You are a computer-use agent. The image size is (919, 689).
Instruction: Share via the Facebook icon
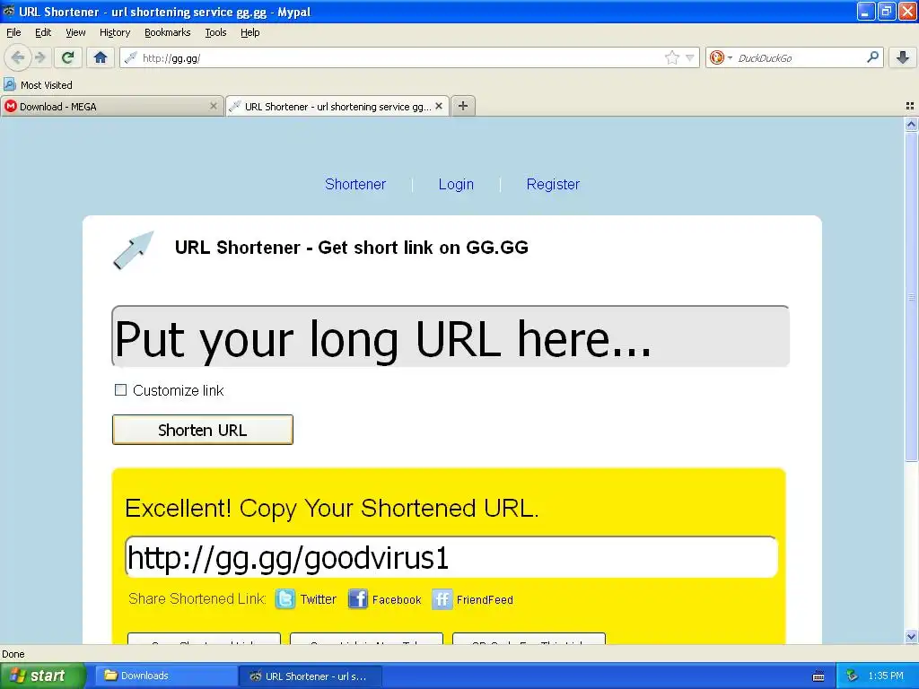pyautogui.click(x=357, y=599)
